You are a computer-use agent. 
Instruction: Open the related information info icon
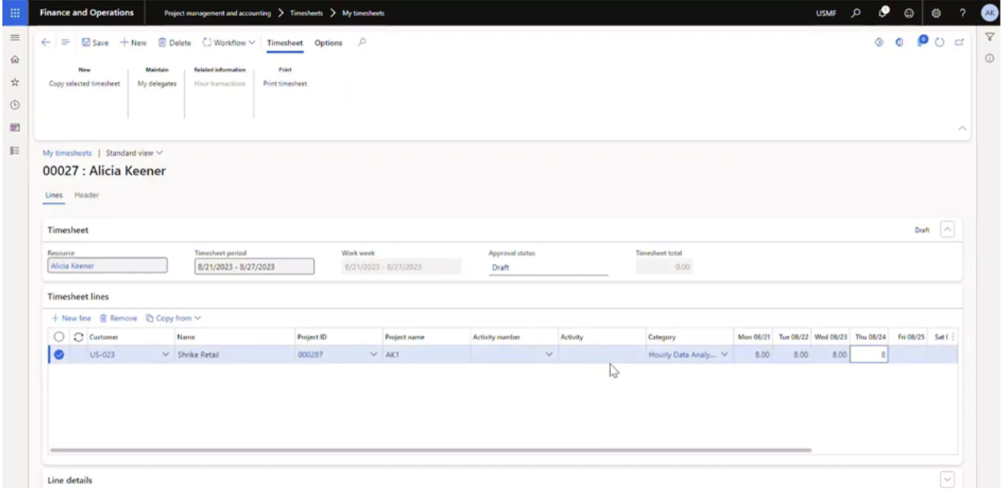click(990, 58)
